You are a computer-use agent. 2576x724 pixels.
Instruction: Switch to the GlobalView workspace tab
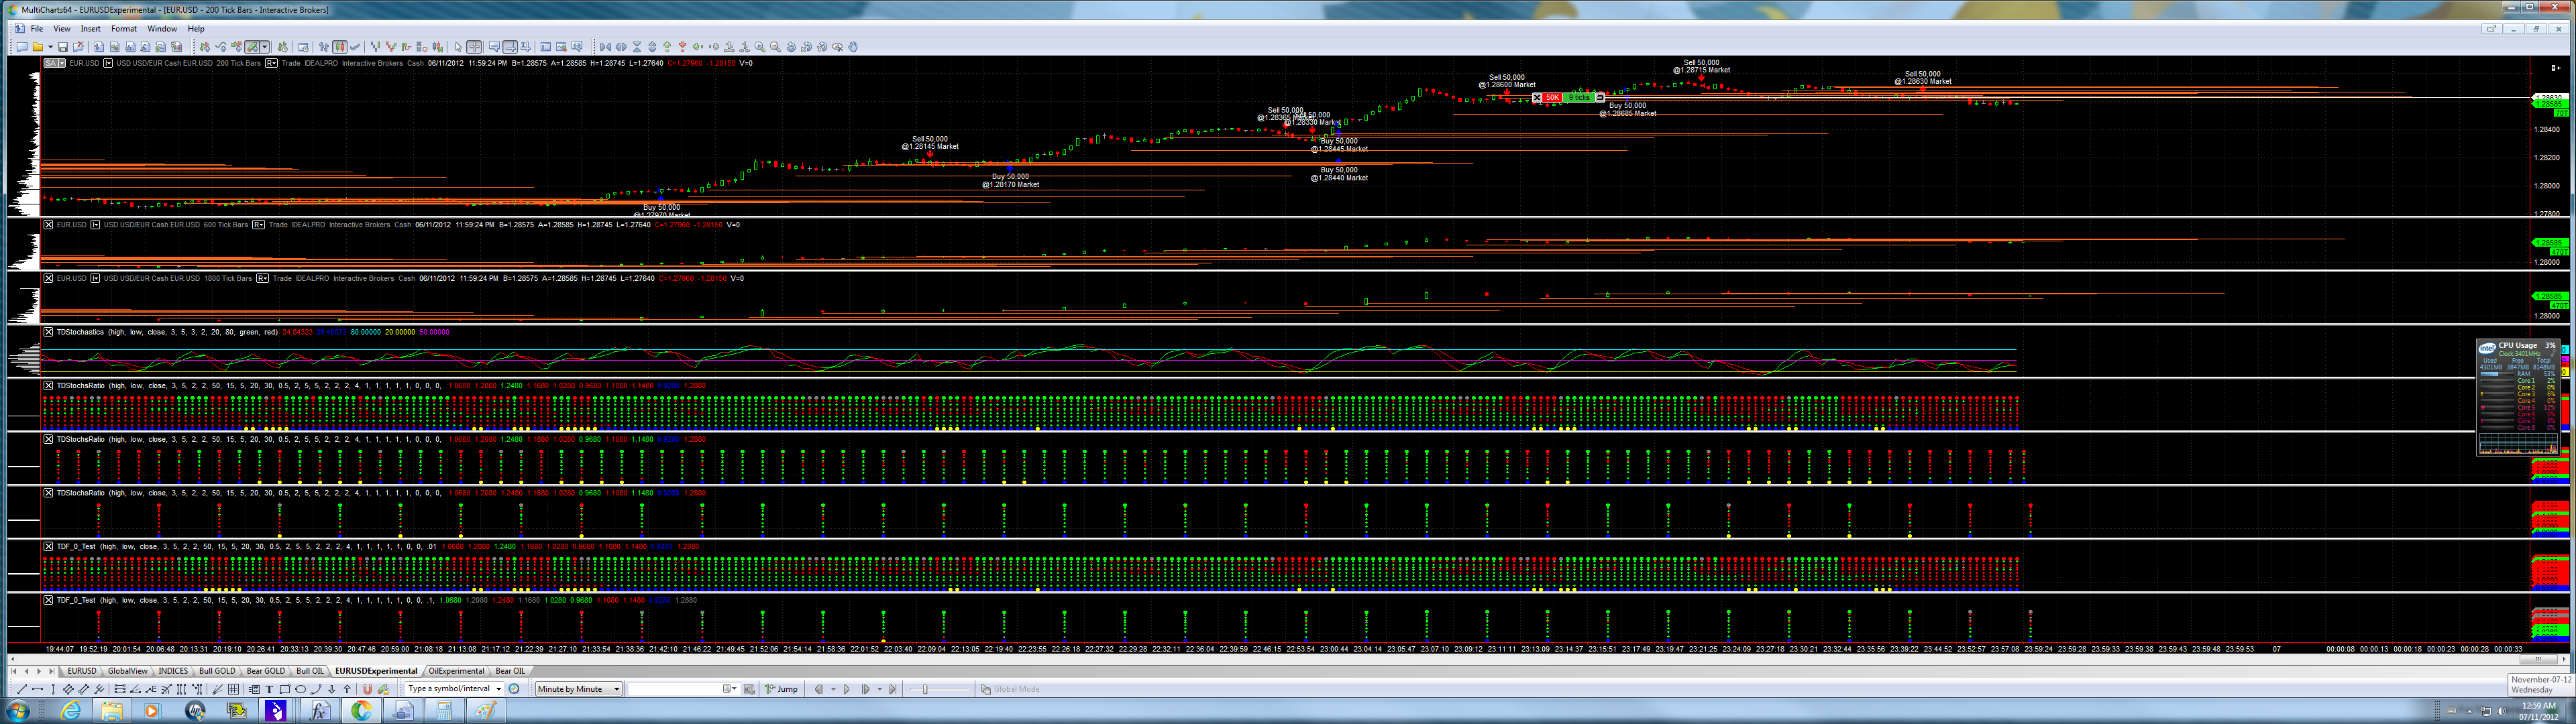click(128, 671)
